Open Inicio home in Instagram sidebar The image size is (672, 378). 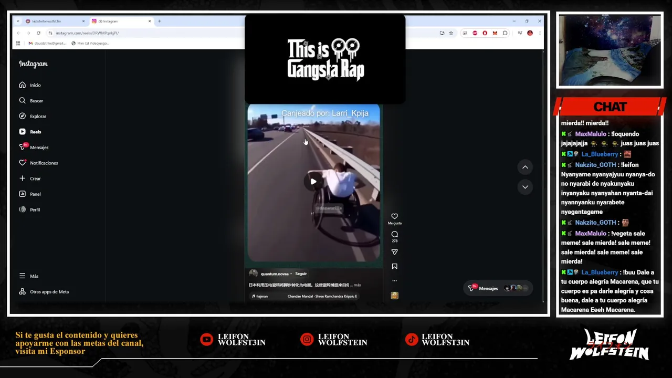pos(30,85)
